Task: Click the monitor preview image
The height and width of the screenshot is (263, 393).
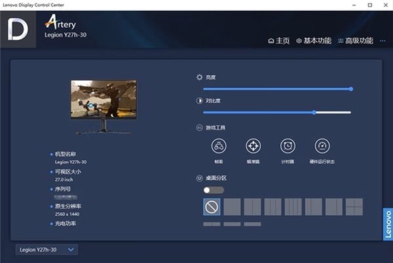Action: 104,107
